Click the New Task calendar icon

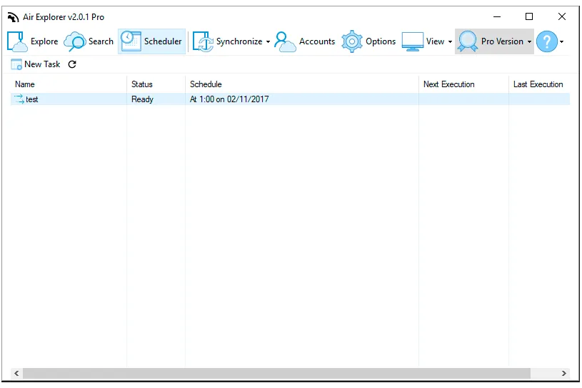[16, 64]
